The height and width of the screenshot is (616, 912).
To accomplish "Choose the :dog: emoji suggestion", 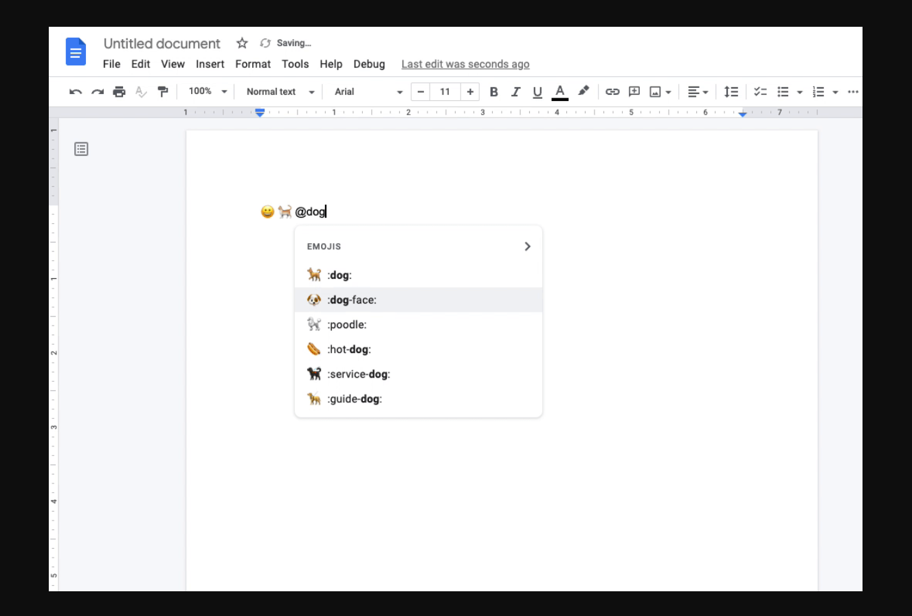I will coord(419,275).
